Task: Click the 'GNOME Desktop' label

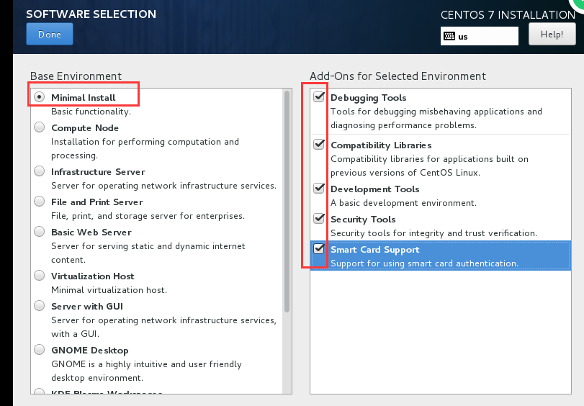Action: coord(90,350)
